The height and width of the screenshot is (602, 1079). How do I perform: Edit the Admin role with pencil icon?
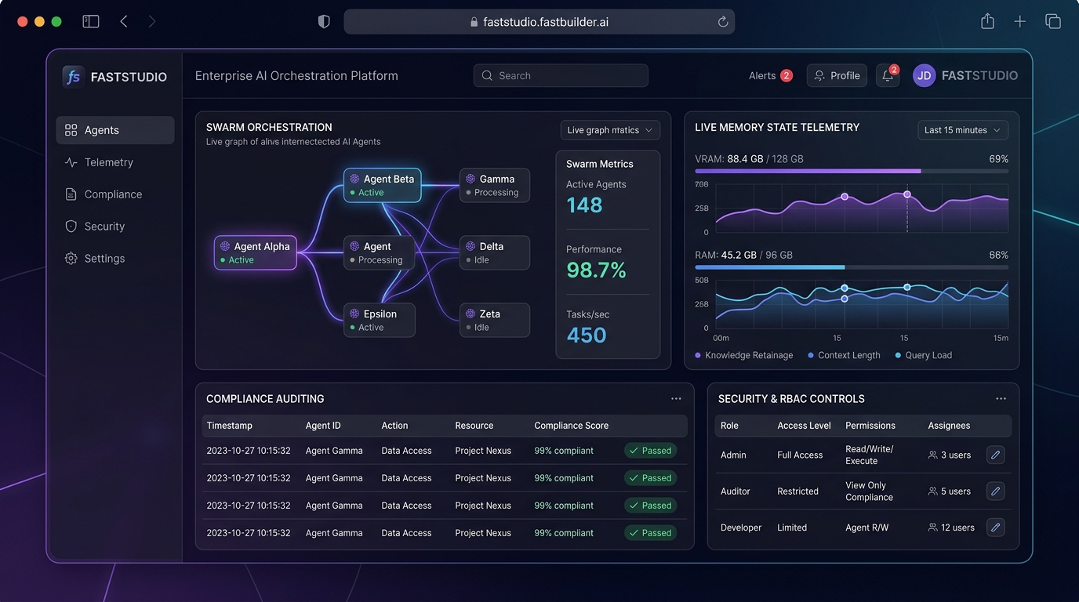995,455
